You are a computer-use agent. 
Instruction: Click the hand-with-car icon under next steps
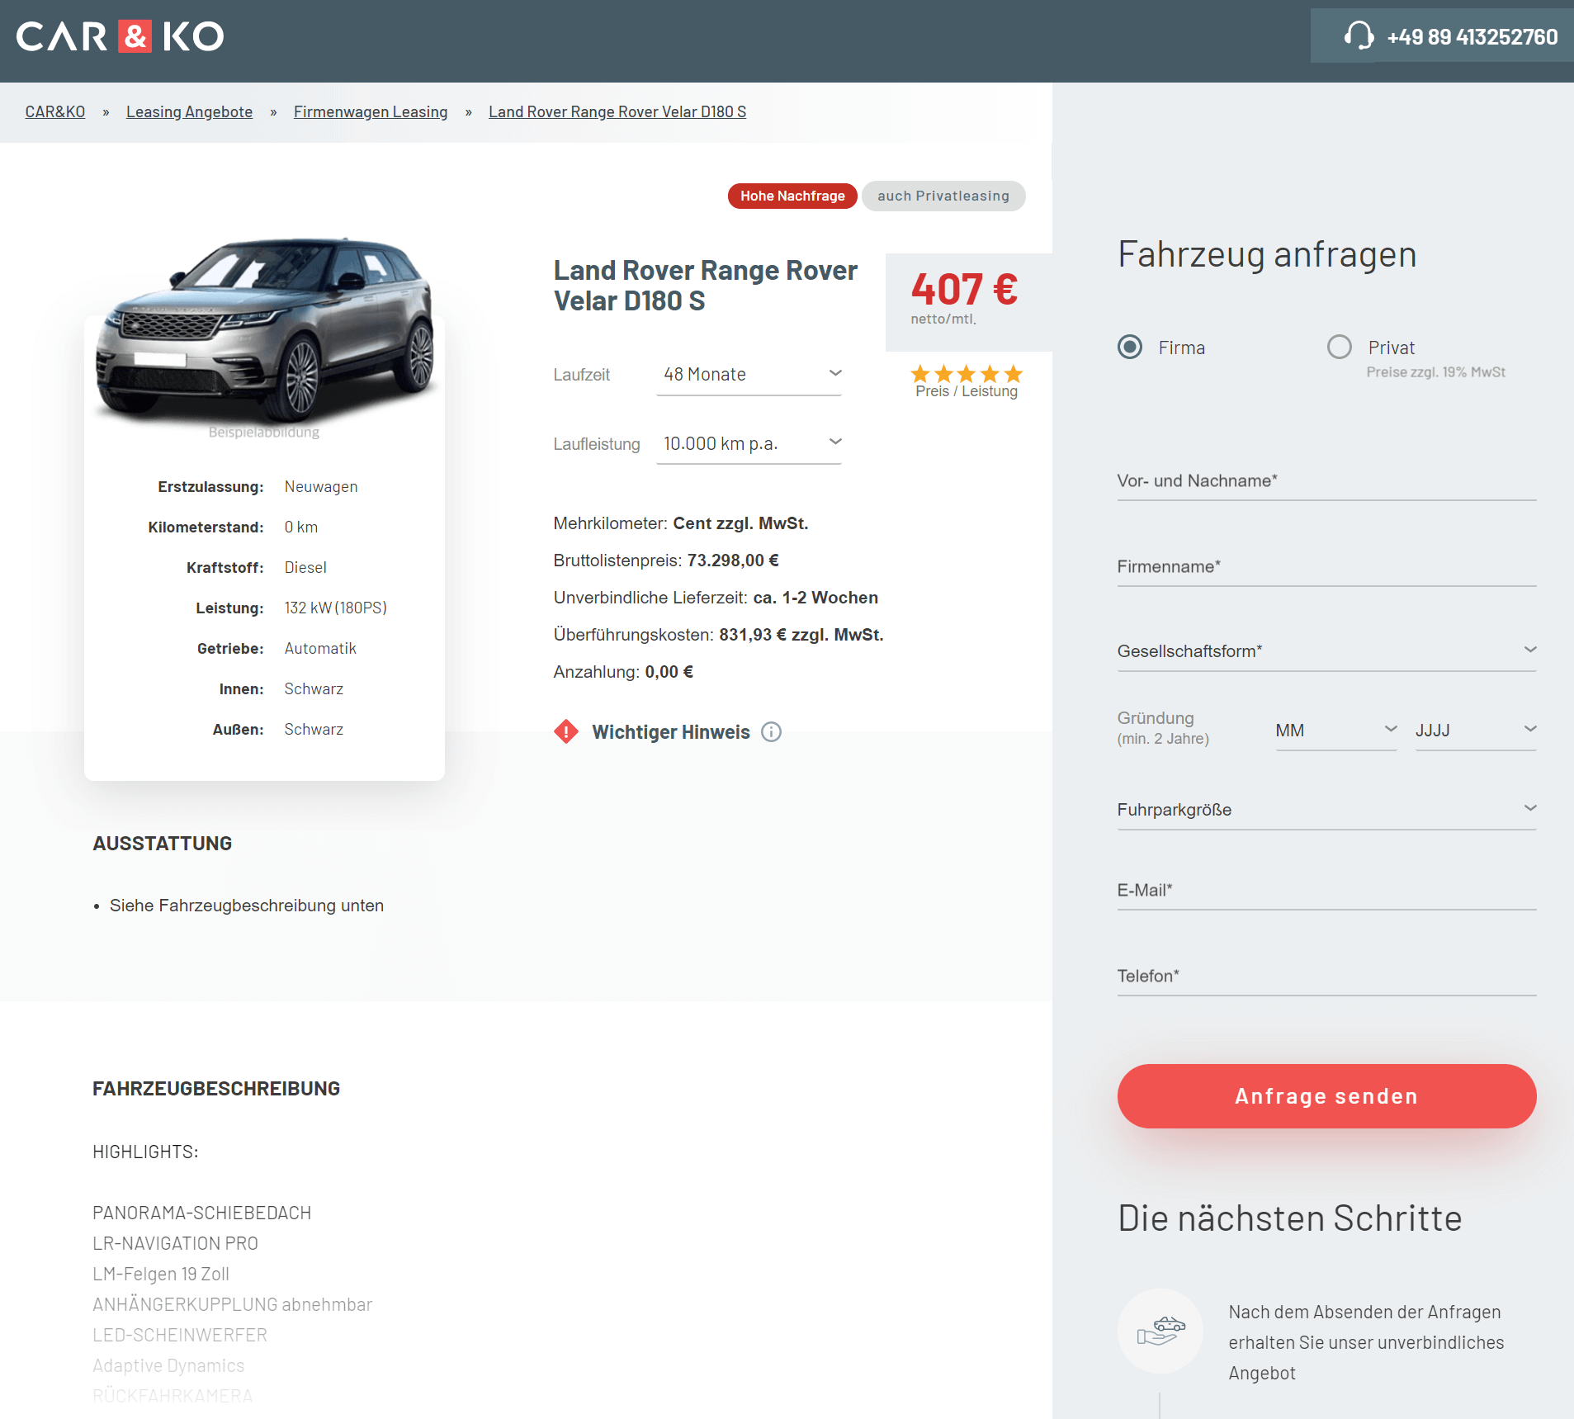tap(1160, 1330)
